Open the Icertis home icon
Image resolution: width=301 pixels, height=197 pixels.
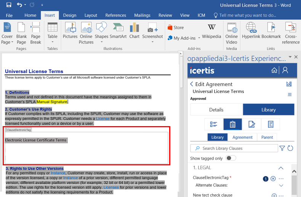pos(274,70)
